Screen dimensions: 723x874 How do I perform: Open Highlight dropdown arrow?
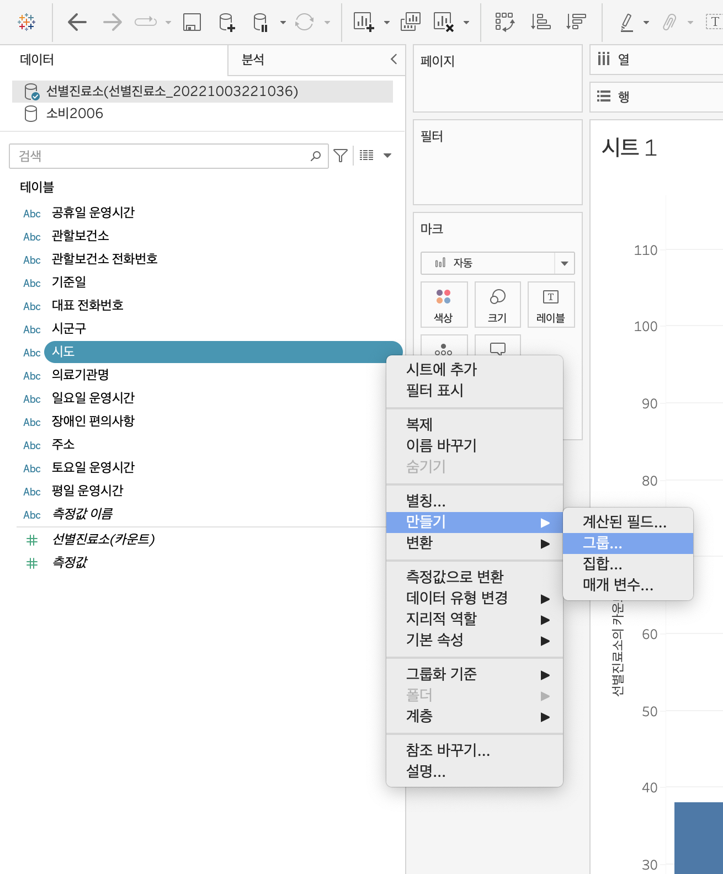[x=646, y=23]
